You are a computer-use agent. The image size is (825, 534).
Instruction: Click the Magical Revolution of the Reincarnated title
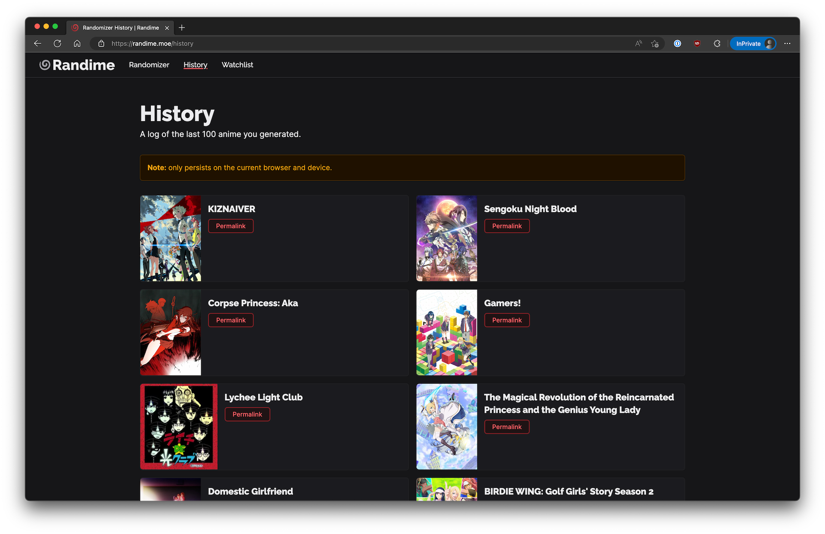[x=579, y=403]
